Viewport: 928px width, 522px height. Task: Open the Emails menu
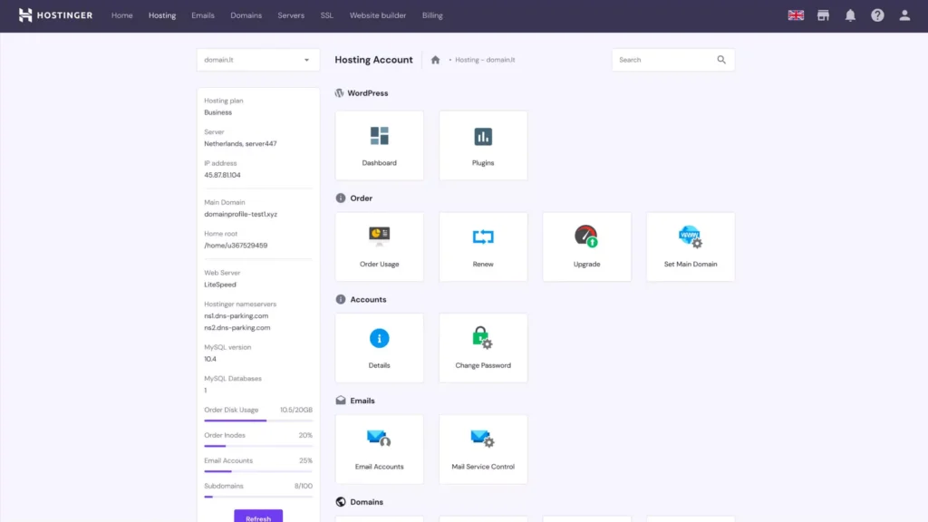click(203, 15)
